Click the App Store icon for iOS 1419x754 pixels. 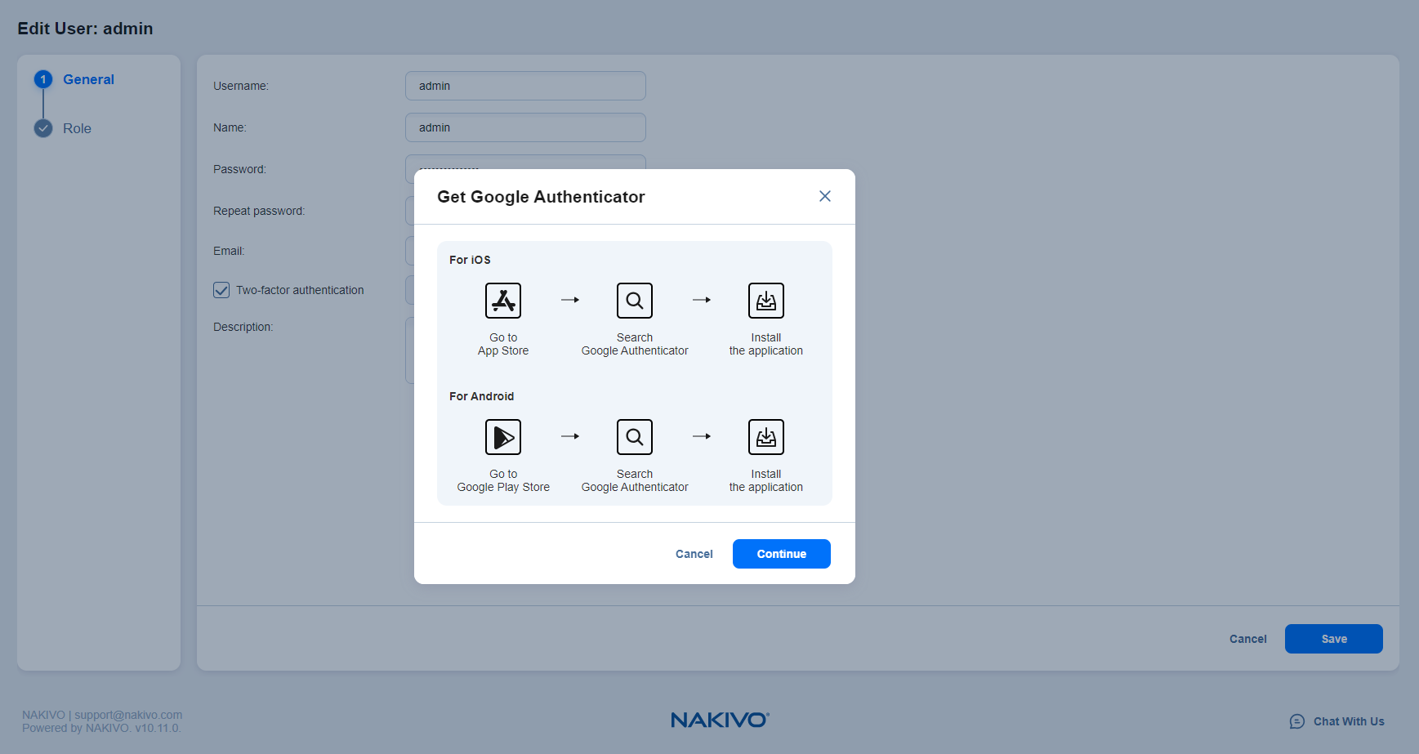pos(503,301)
